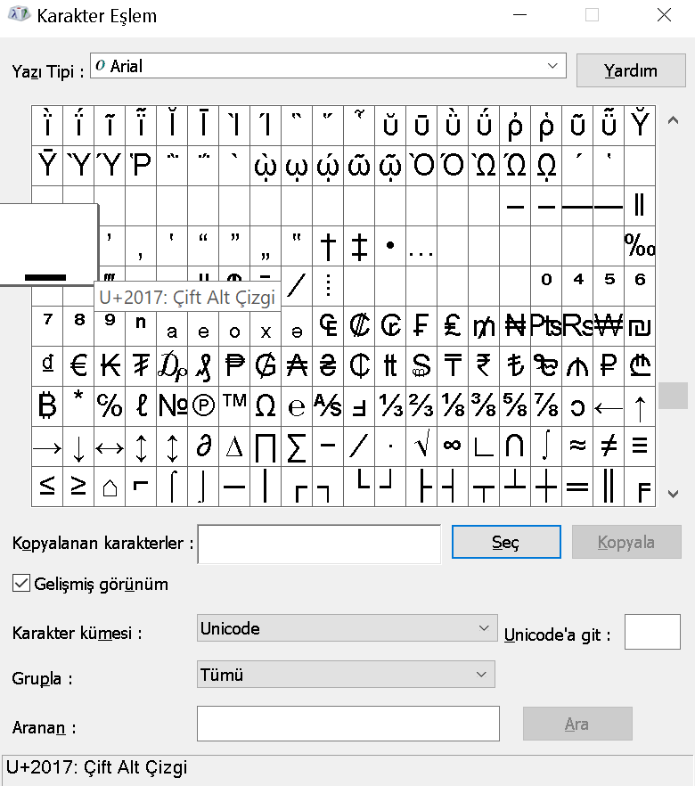Choose the dagger † character
The image size is (695, 786).
pos(328,246)
